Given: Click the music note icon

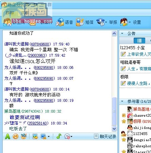Looking at the screenshot, I should pyautogui.click(x=59, y=136).
